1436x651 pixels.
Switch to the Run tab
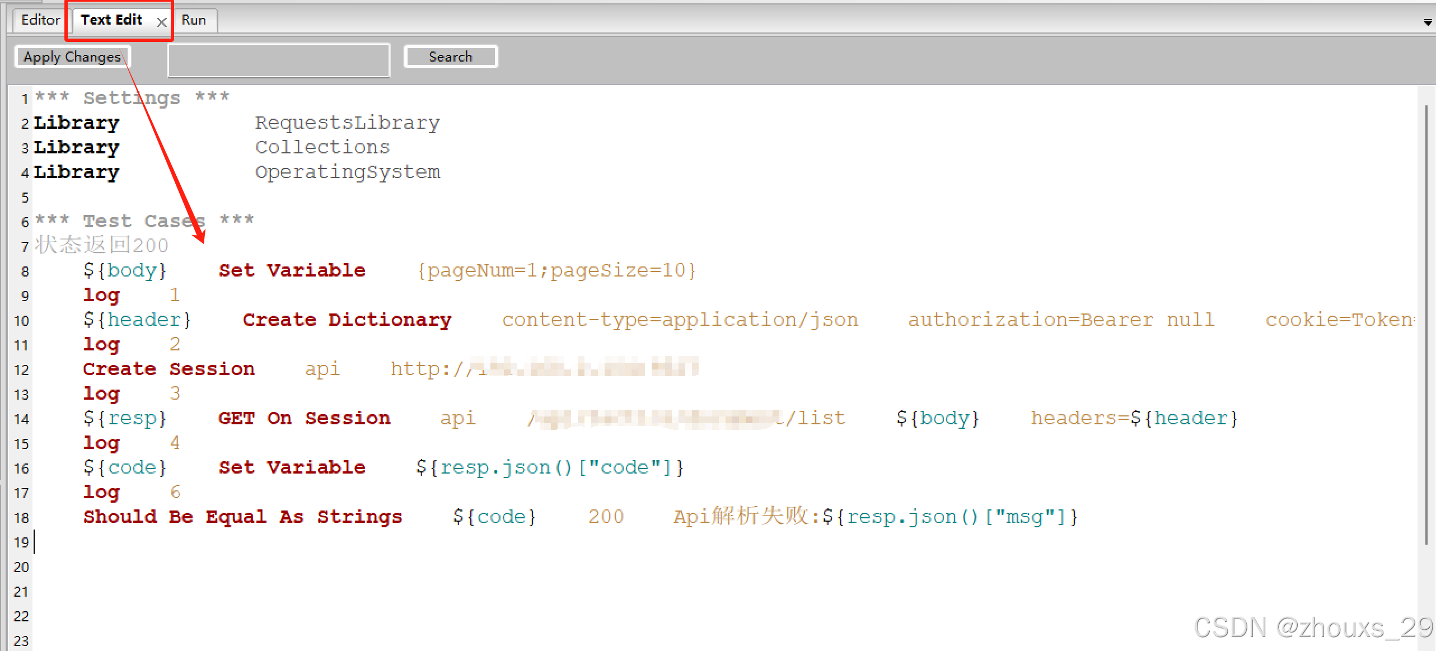[x=194, y=20]
